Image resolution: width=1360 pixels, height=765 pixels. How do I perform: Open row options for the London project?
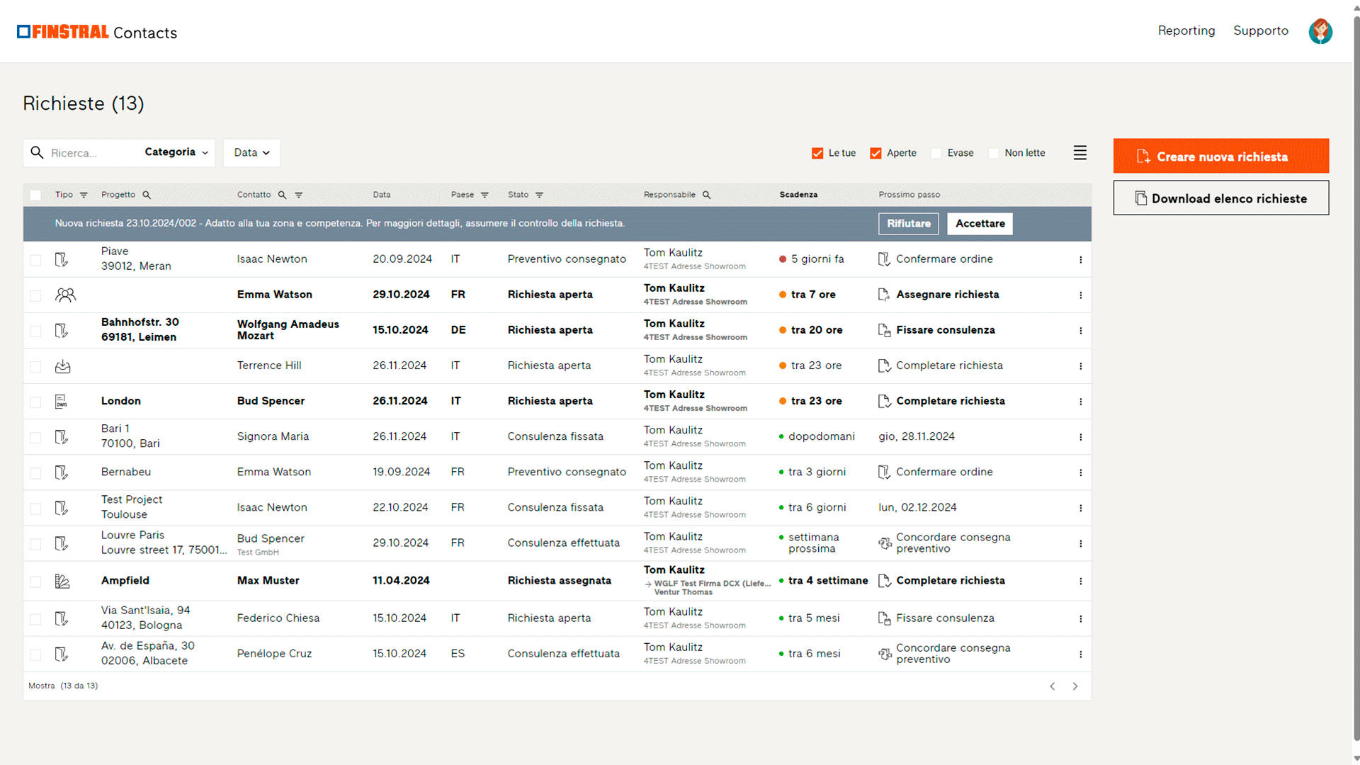click(x=1081, y=402)
